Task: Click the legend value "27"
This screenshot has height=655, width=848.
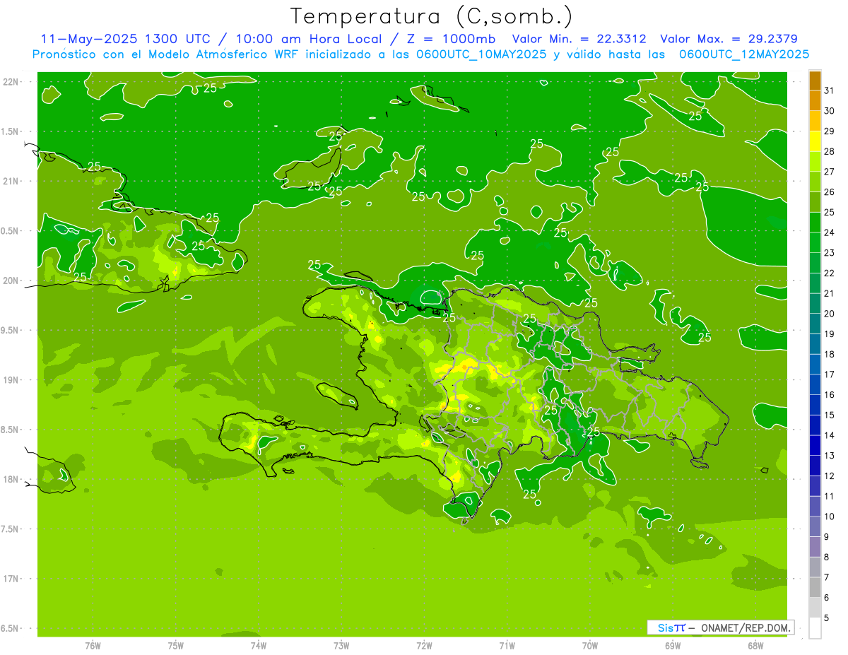Action: pos(830,172)
